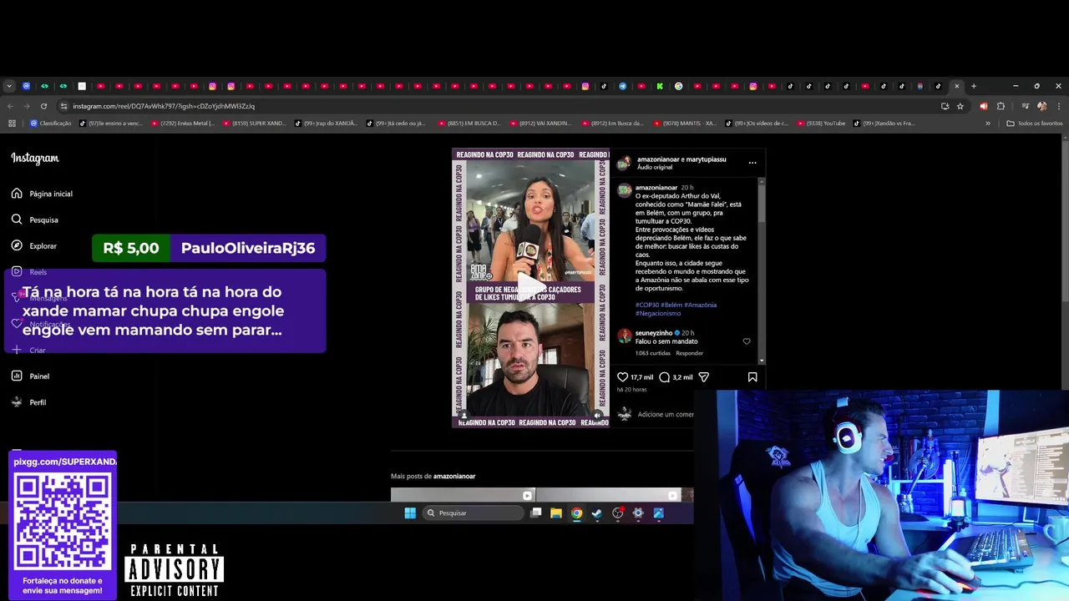The width and height of the screenshot is (1069, 601).
Task: Click Responder under seuneyzinho's comment
Action: coord(689,353)
